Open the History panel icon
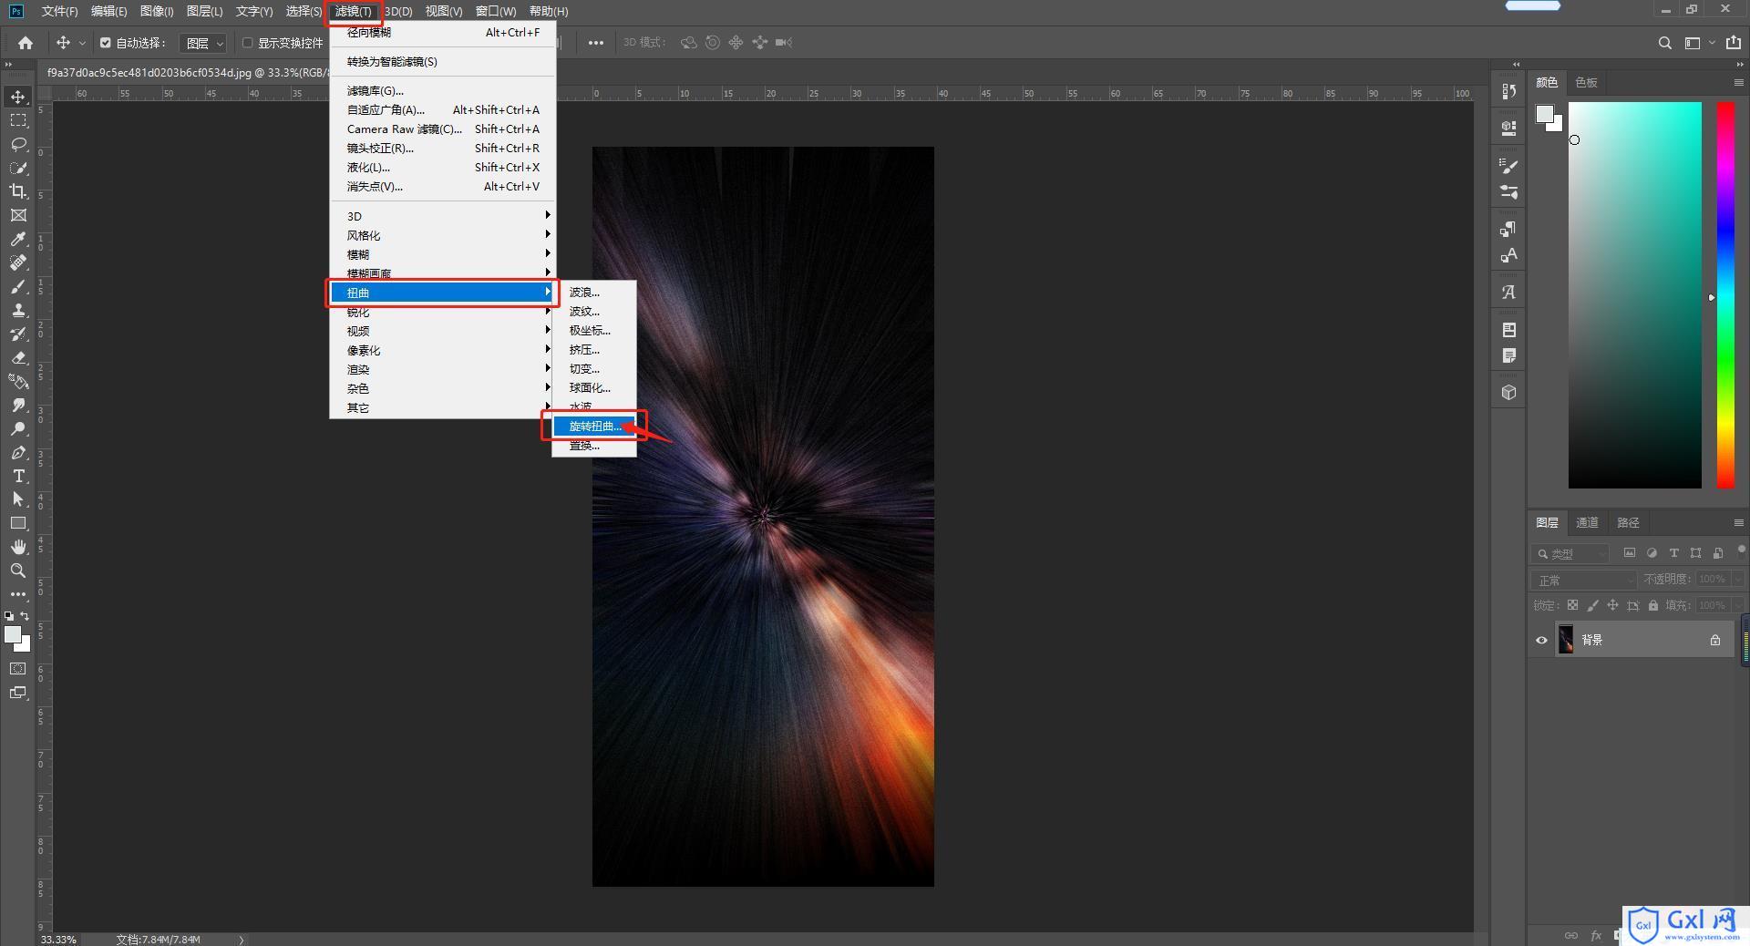This screenshot has height=946, width=1750. [x=1509, y=91]
